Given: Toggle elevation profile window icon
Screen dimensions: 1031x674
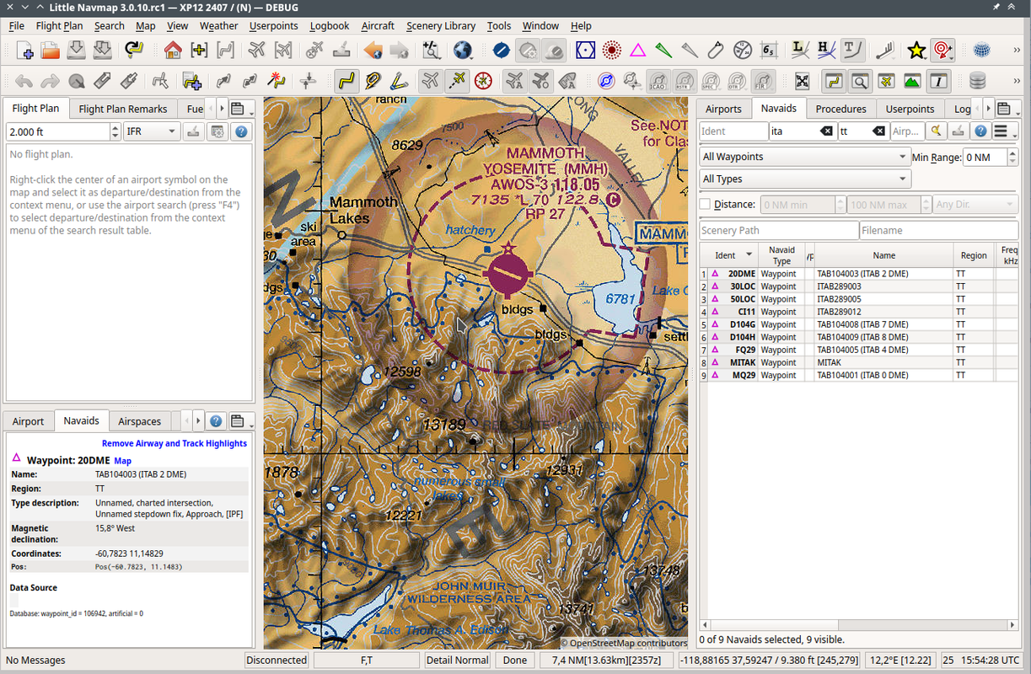Looking at the screenshot, I should [912, 81].
